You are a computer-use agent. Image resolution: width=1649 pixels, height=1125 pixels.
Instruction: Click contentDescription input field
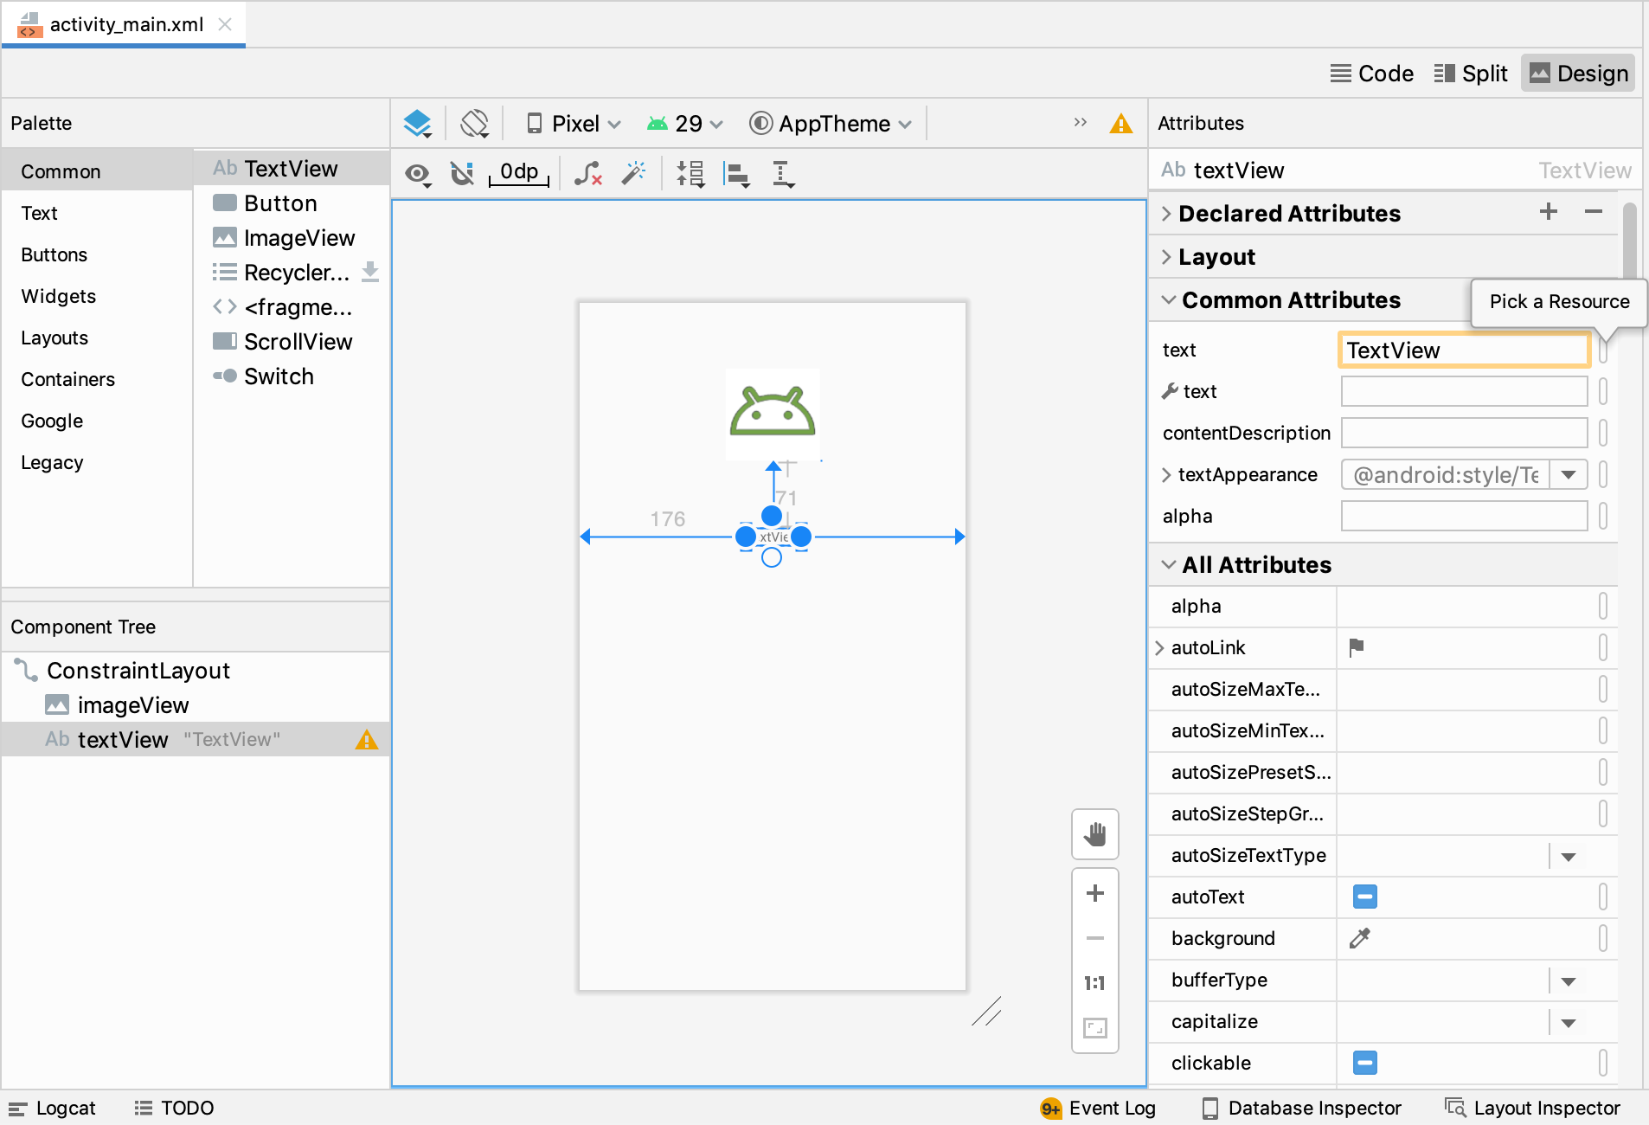click(1464, 433)
